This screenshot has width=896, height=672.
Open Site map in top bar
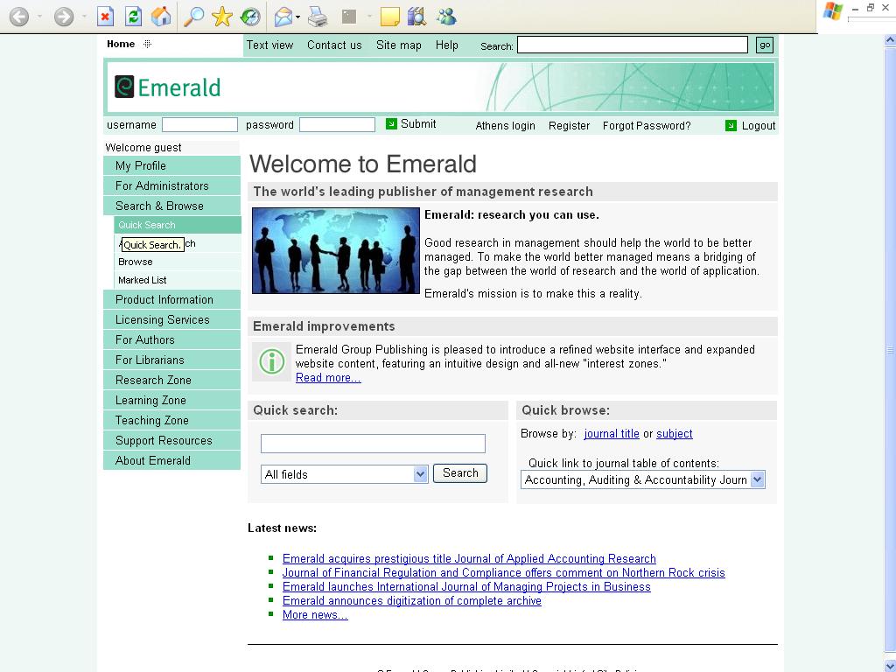[x=399, y=45]
